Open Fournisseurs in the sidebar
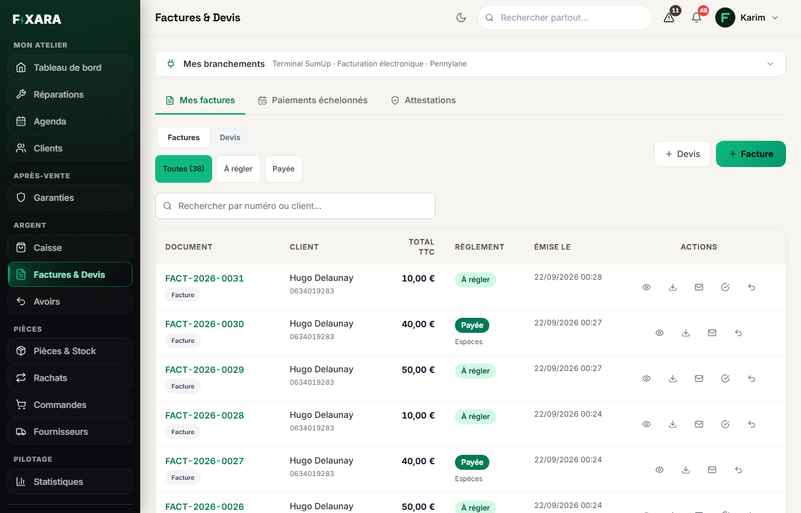801x513 pixels. (70, 432)
